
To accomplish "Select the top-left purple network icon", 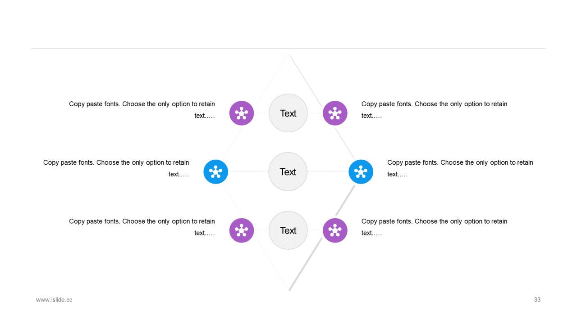I will coord(242,113).
